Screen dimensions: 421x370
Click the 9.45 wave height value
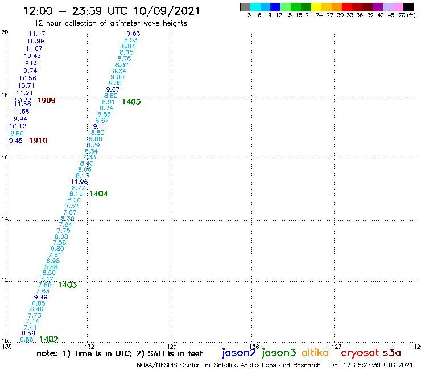(16, 141)
